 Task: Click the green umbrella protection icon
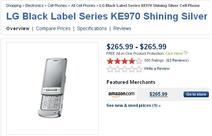(186, 53)
